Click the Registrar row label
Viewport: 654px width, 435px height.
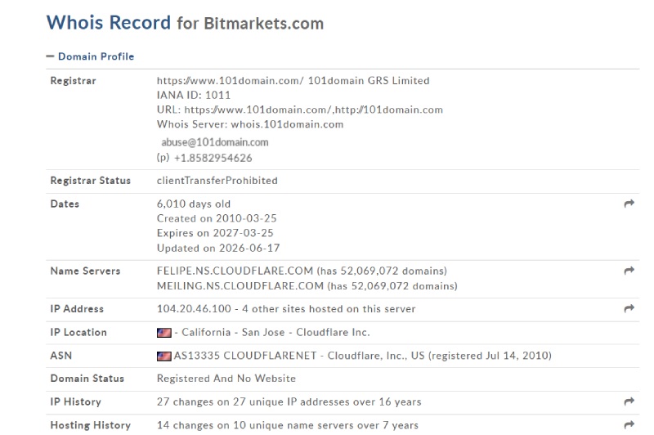[73, 81]
